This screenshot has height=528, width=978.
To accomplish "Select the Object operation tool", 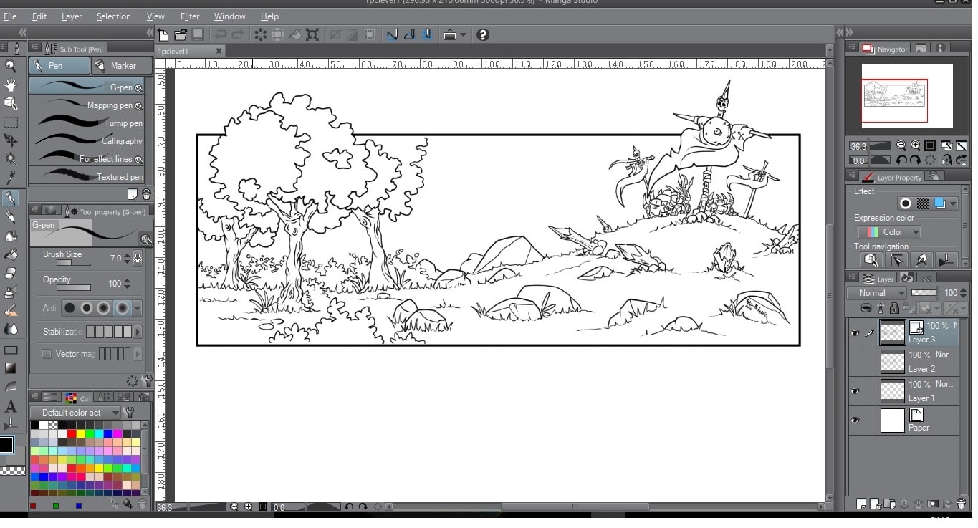I will 11,103.
